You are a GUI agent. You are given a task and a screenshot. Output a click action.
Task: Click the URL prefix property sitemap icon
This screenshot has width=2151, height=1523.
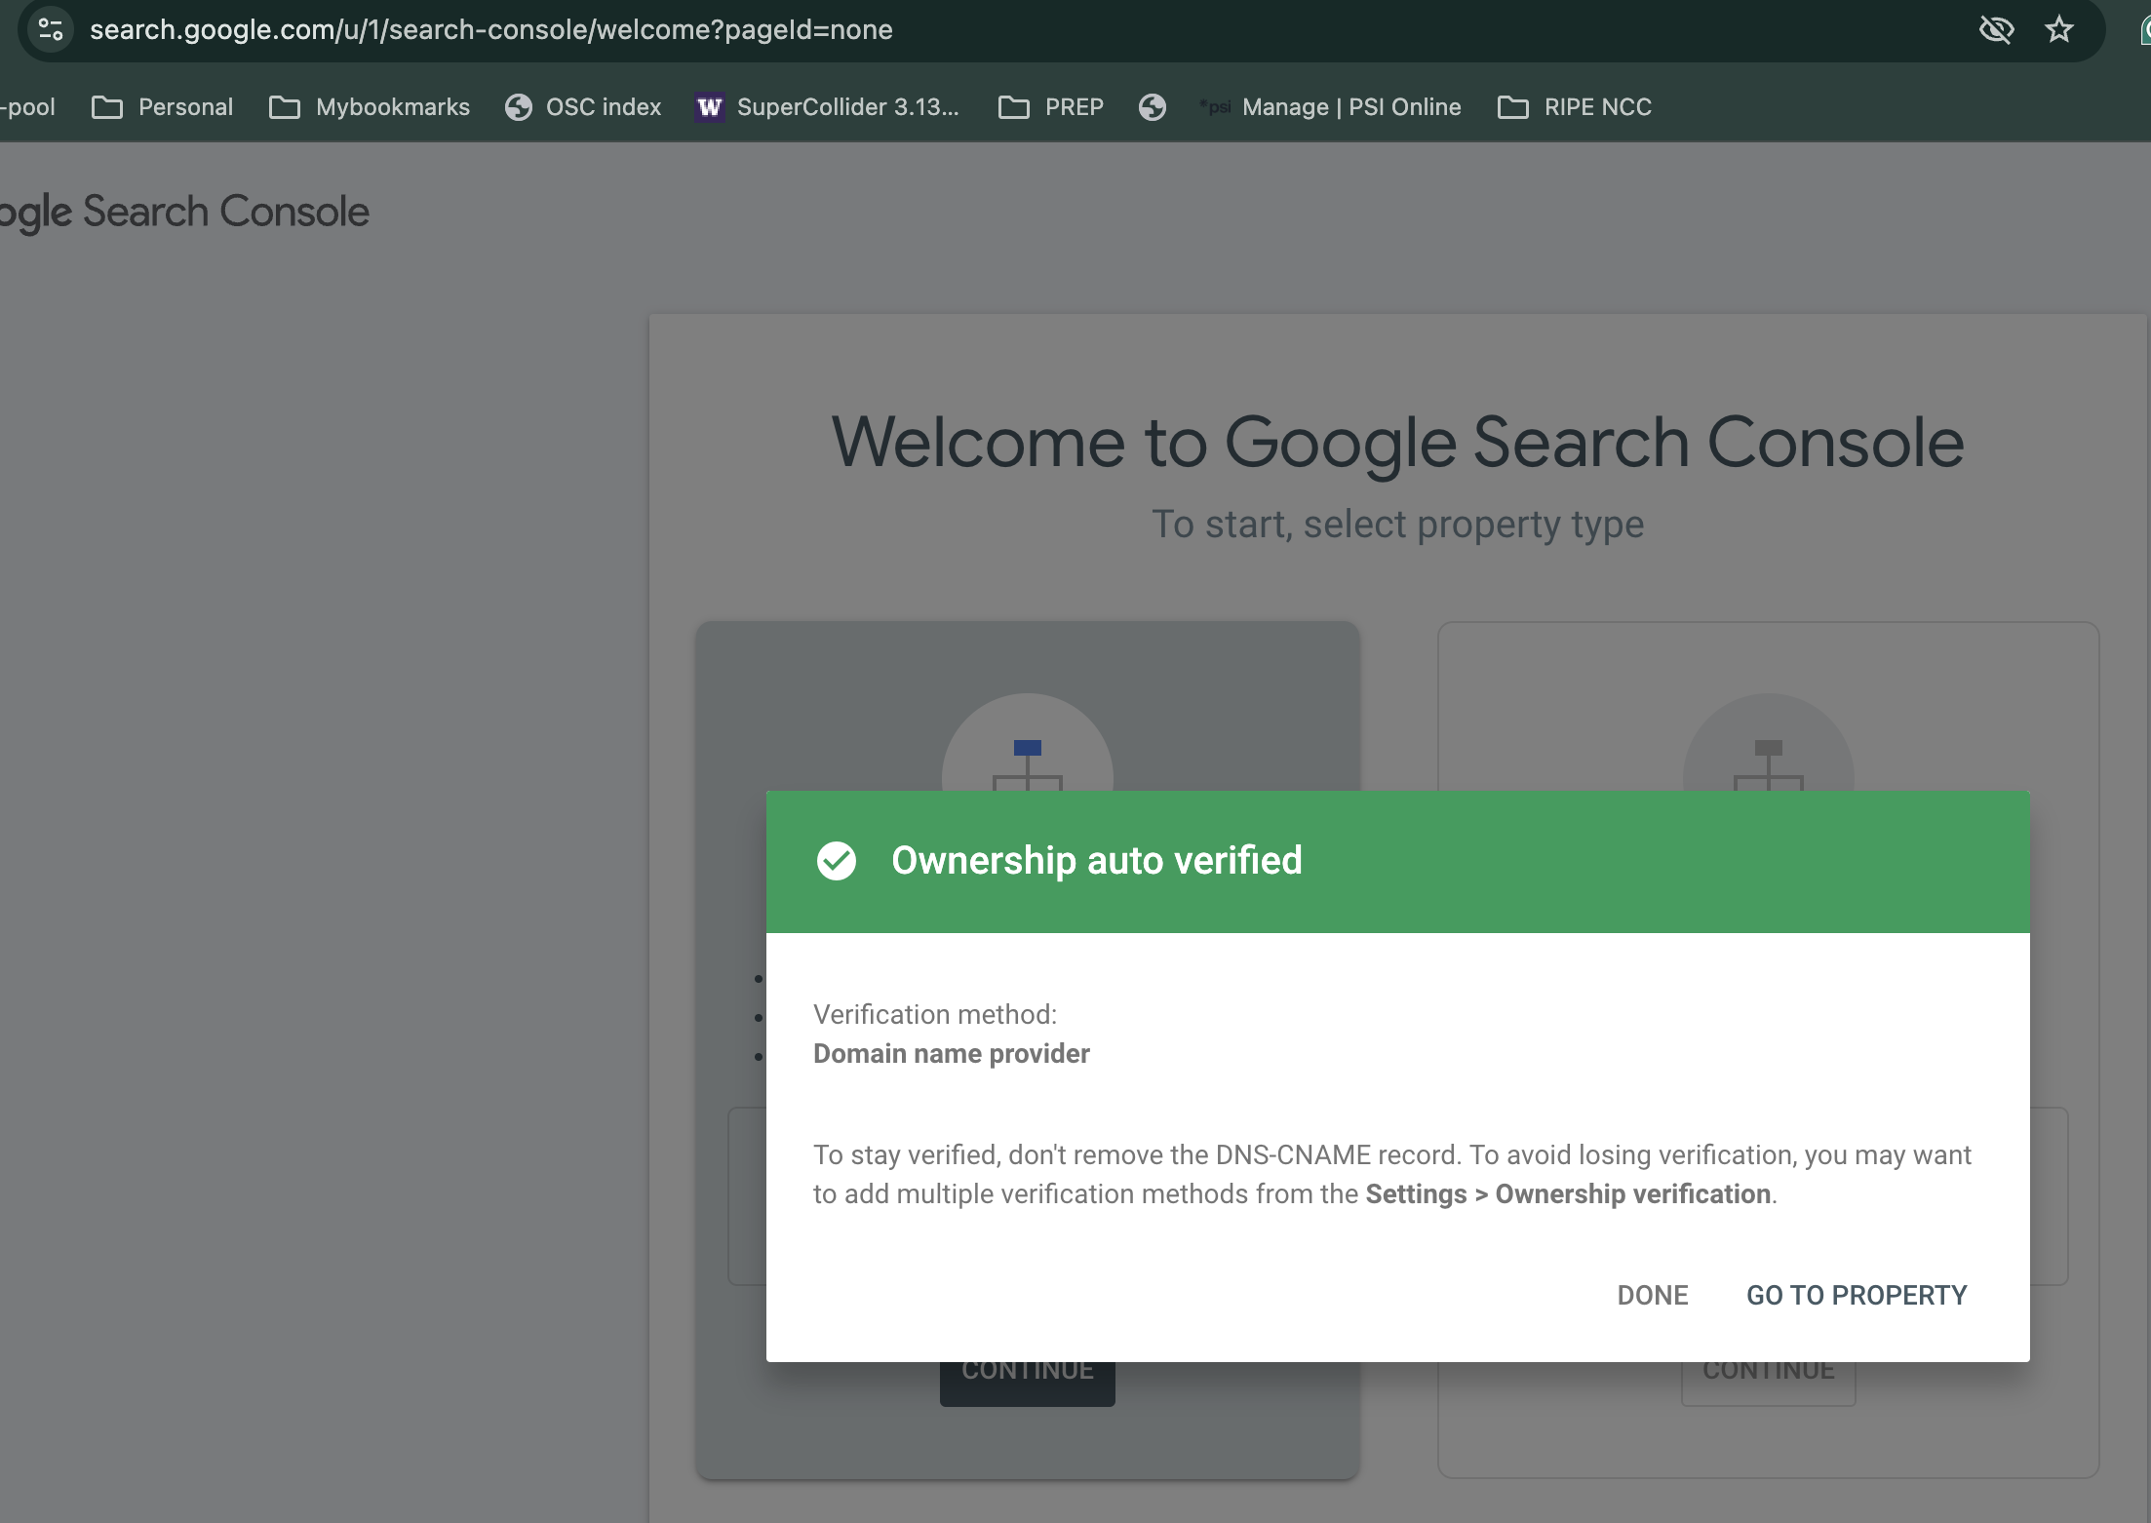pyautogui.click(x=1768, y=762)
